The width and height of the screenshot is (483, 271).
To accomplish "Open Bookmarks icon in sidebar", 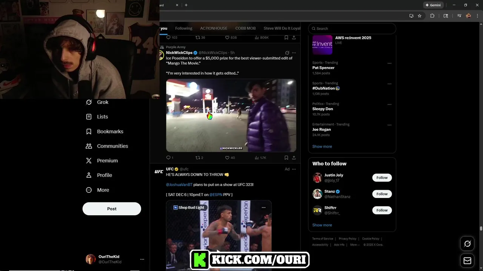I will pyautogui.click(x=89, y=131).
